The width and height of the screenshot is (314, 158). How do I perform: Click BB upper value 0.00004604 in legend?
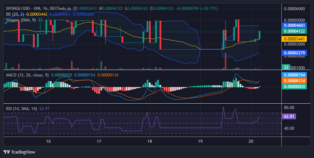tap(60, 14)
